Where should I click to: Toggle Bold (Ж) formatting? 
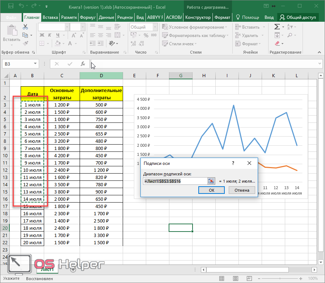click(42, 35)
